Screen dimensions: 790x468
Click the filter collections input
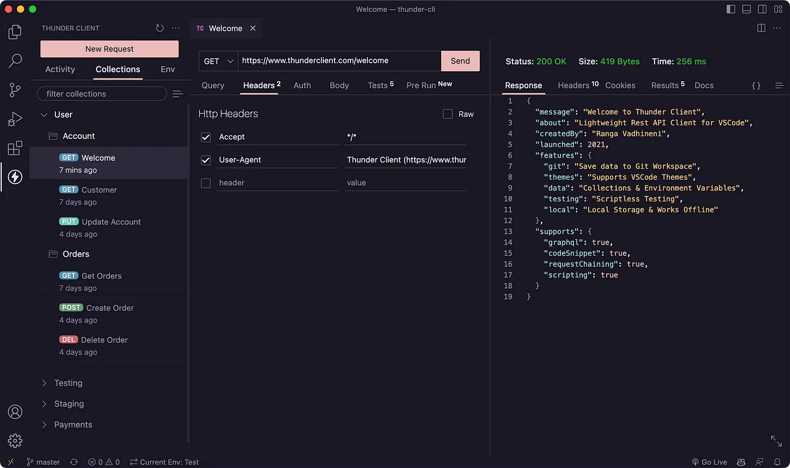[102, 94]
